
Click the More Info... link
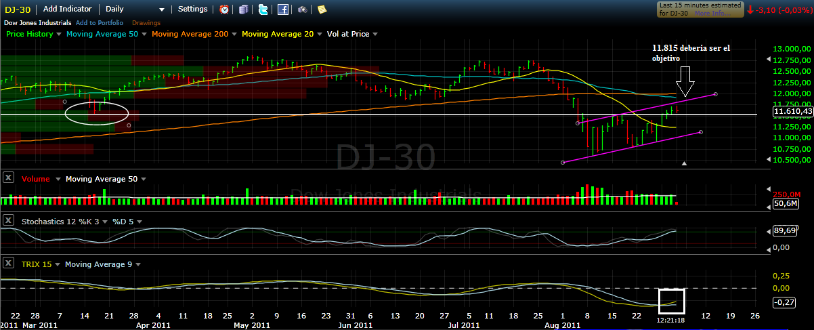(x=712, y=13)
